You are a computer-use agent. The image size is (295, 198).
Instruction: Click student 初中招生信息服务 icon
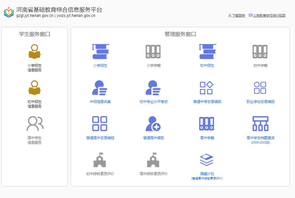tap(35, 88)
